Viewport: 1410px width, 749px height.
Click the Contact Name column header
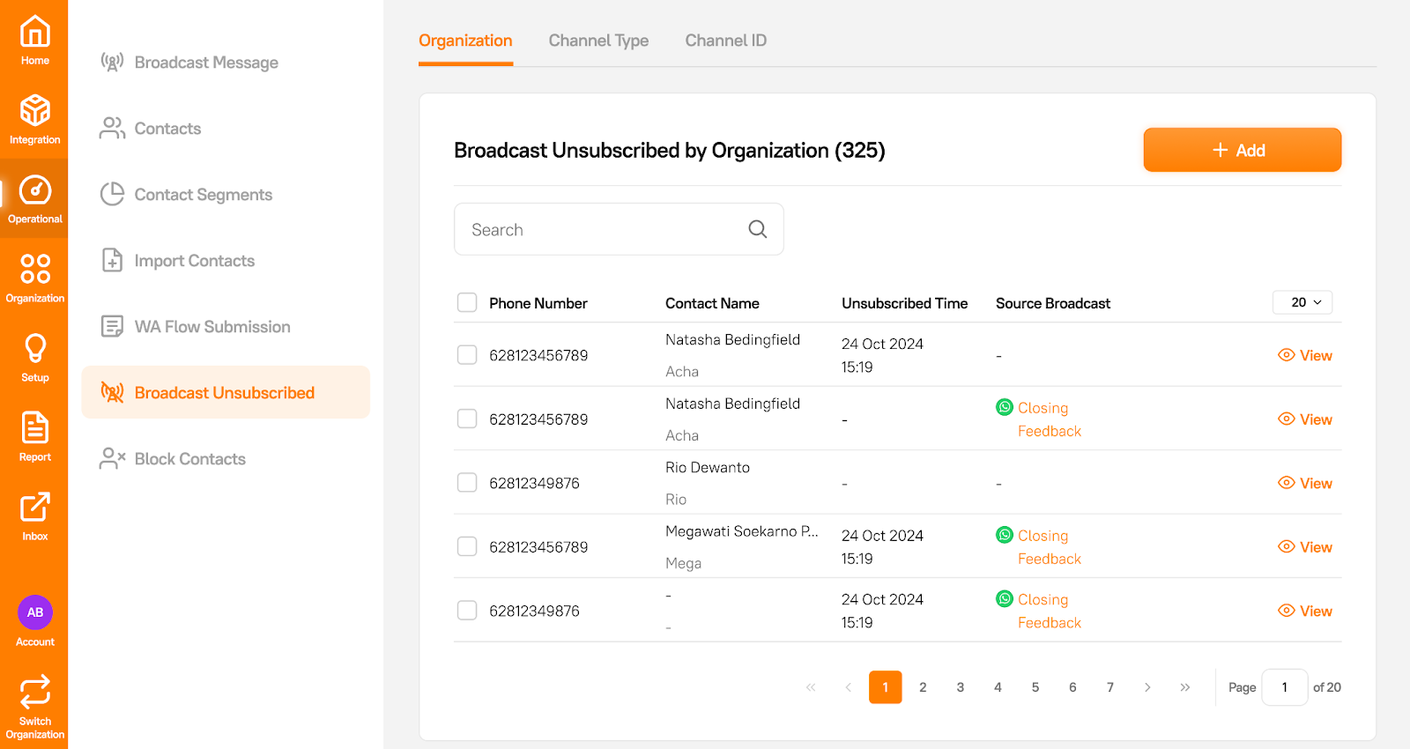[712, 303]
